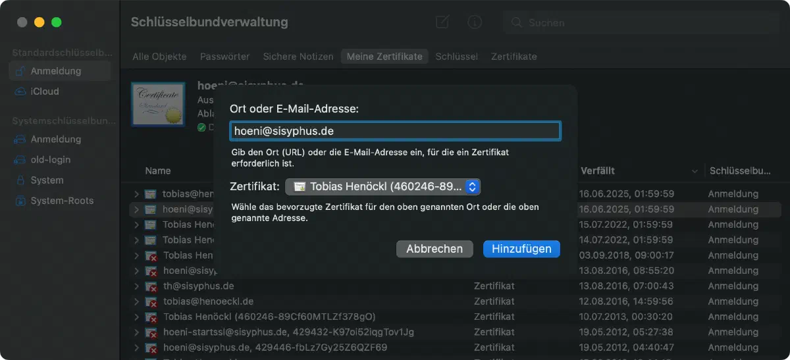Open the Zertifikat dropdown selector
This screenshot has height=360, width=790.
pos(382,187)
